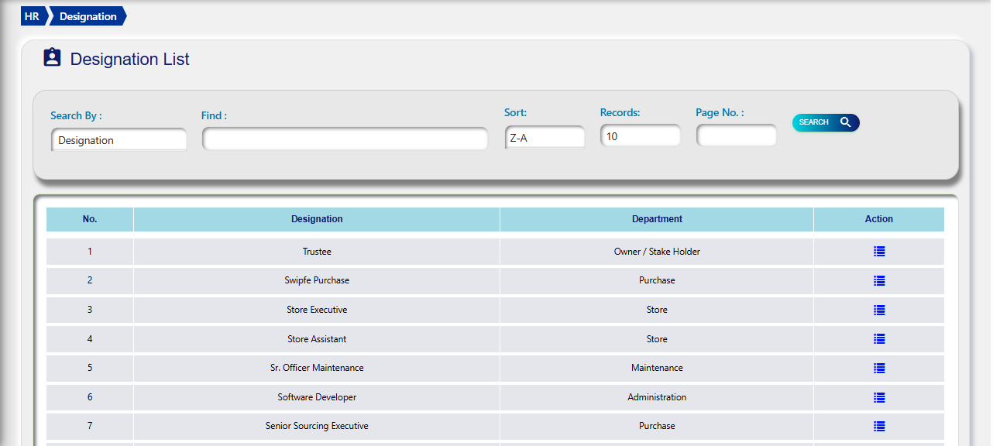Viewport: 993px width, 446px height.
Task: Select the Trustee designation cell
Action: click(317, 252)
